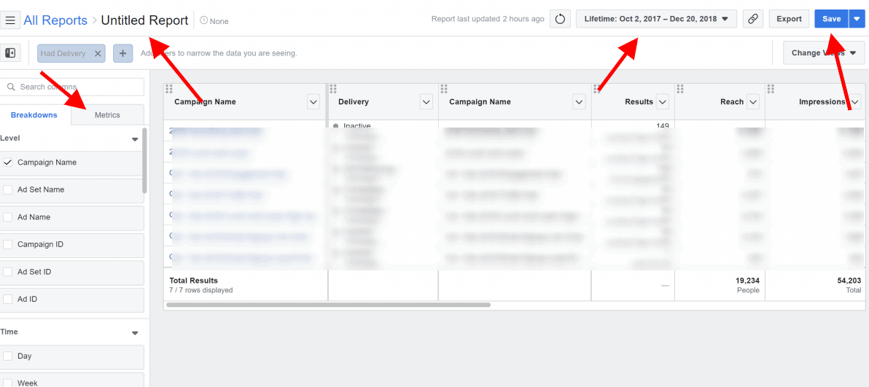Viewport: 869px width, 387px height.
Task: Open second Campaign Name column dropdown
Action: coord(579,102)
